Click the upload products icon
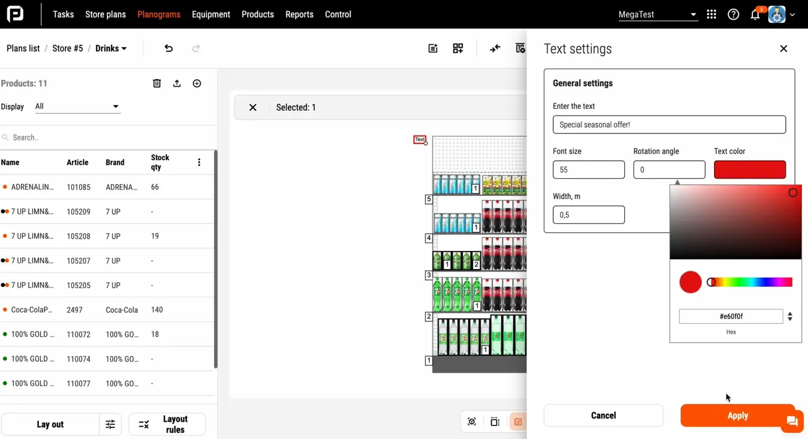808x439 pixels. point(176,83)
